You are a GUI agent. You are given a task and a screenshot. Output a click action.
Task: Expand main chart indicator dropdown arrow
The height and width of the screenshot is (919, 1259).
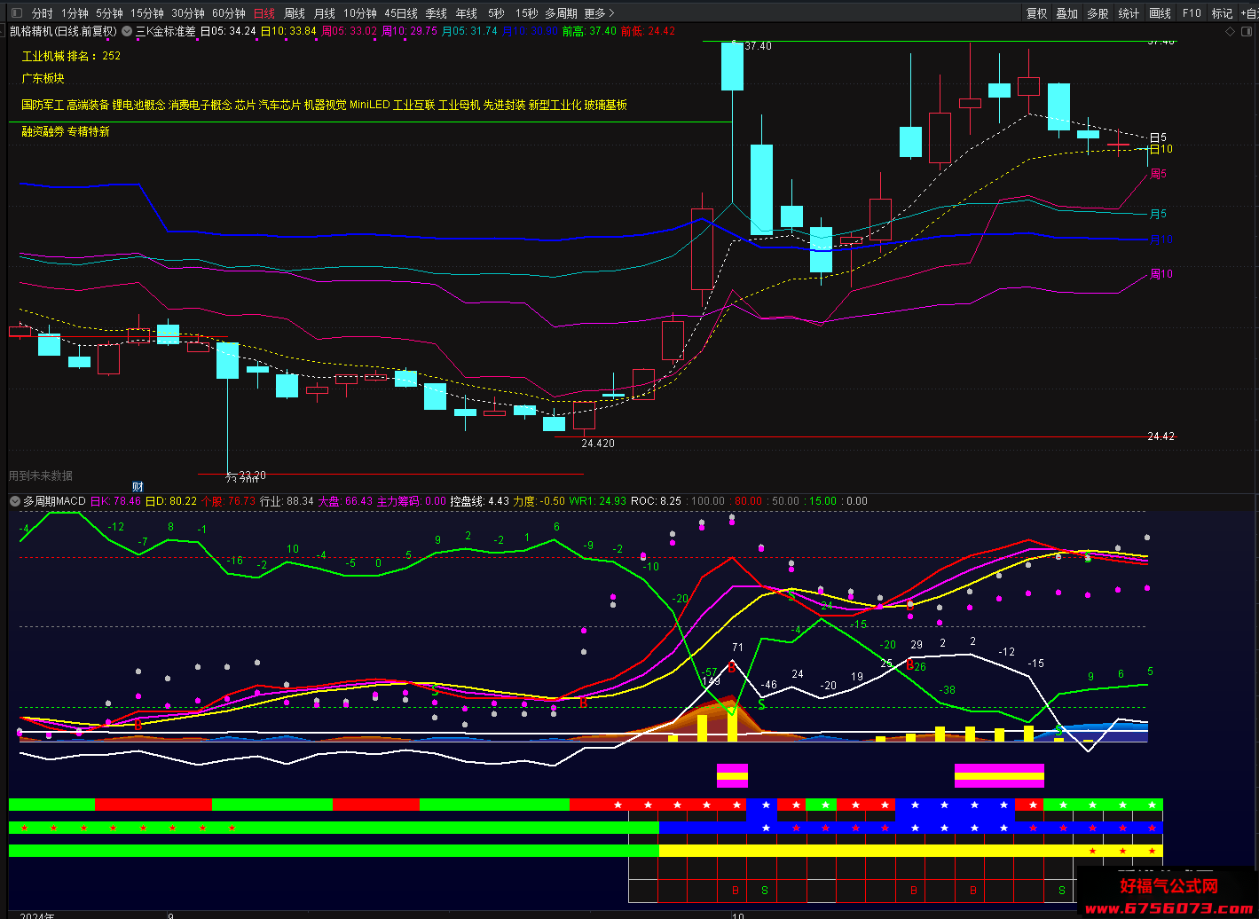click(127, 31)
